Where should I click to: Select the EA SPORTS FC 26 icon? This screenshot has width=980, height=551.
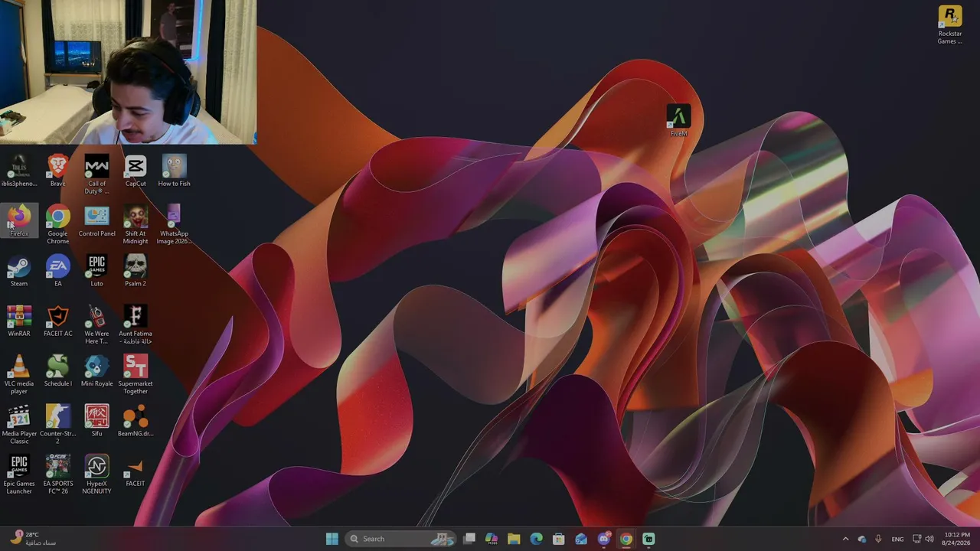(57, 474)
